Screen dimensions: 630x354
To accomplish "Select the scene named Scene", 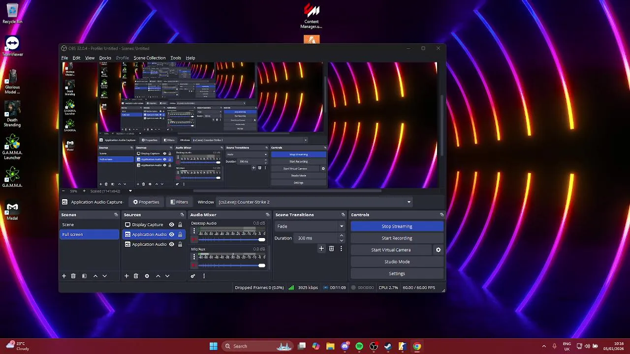I will 89,225.
